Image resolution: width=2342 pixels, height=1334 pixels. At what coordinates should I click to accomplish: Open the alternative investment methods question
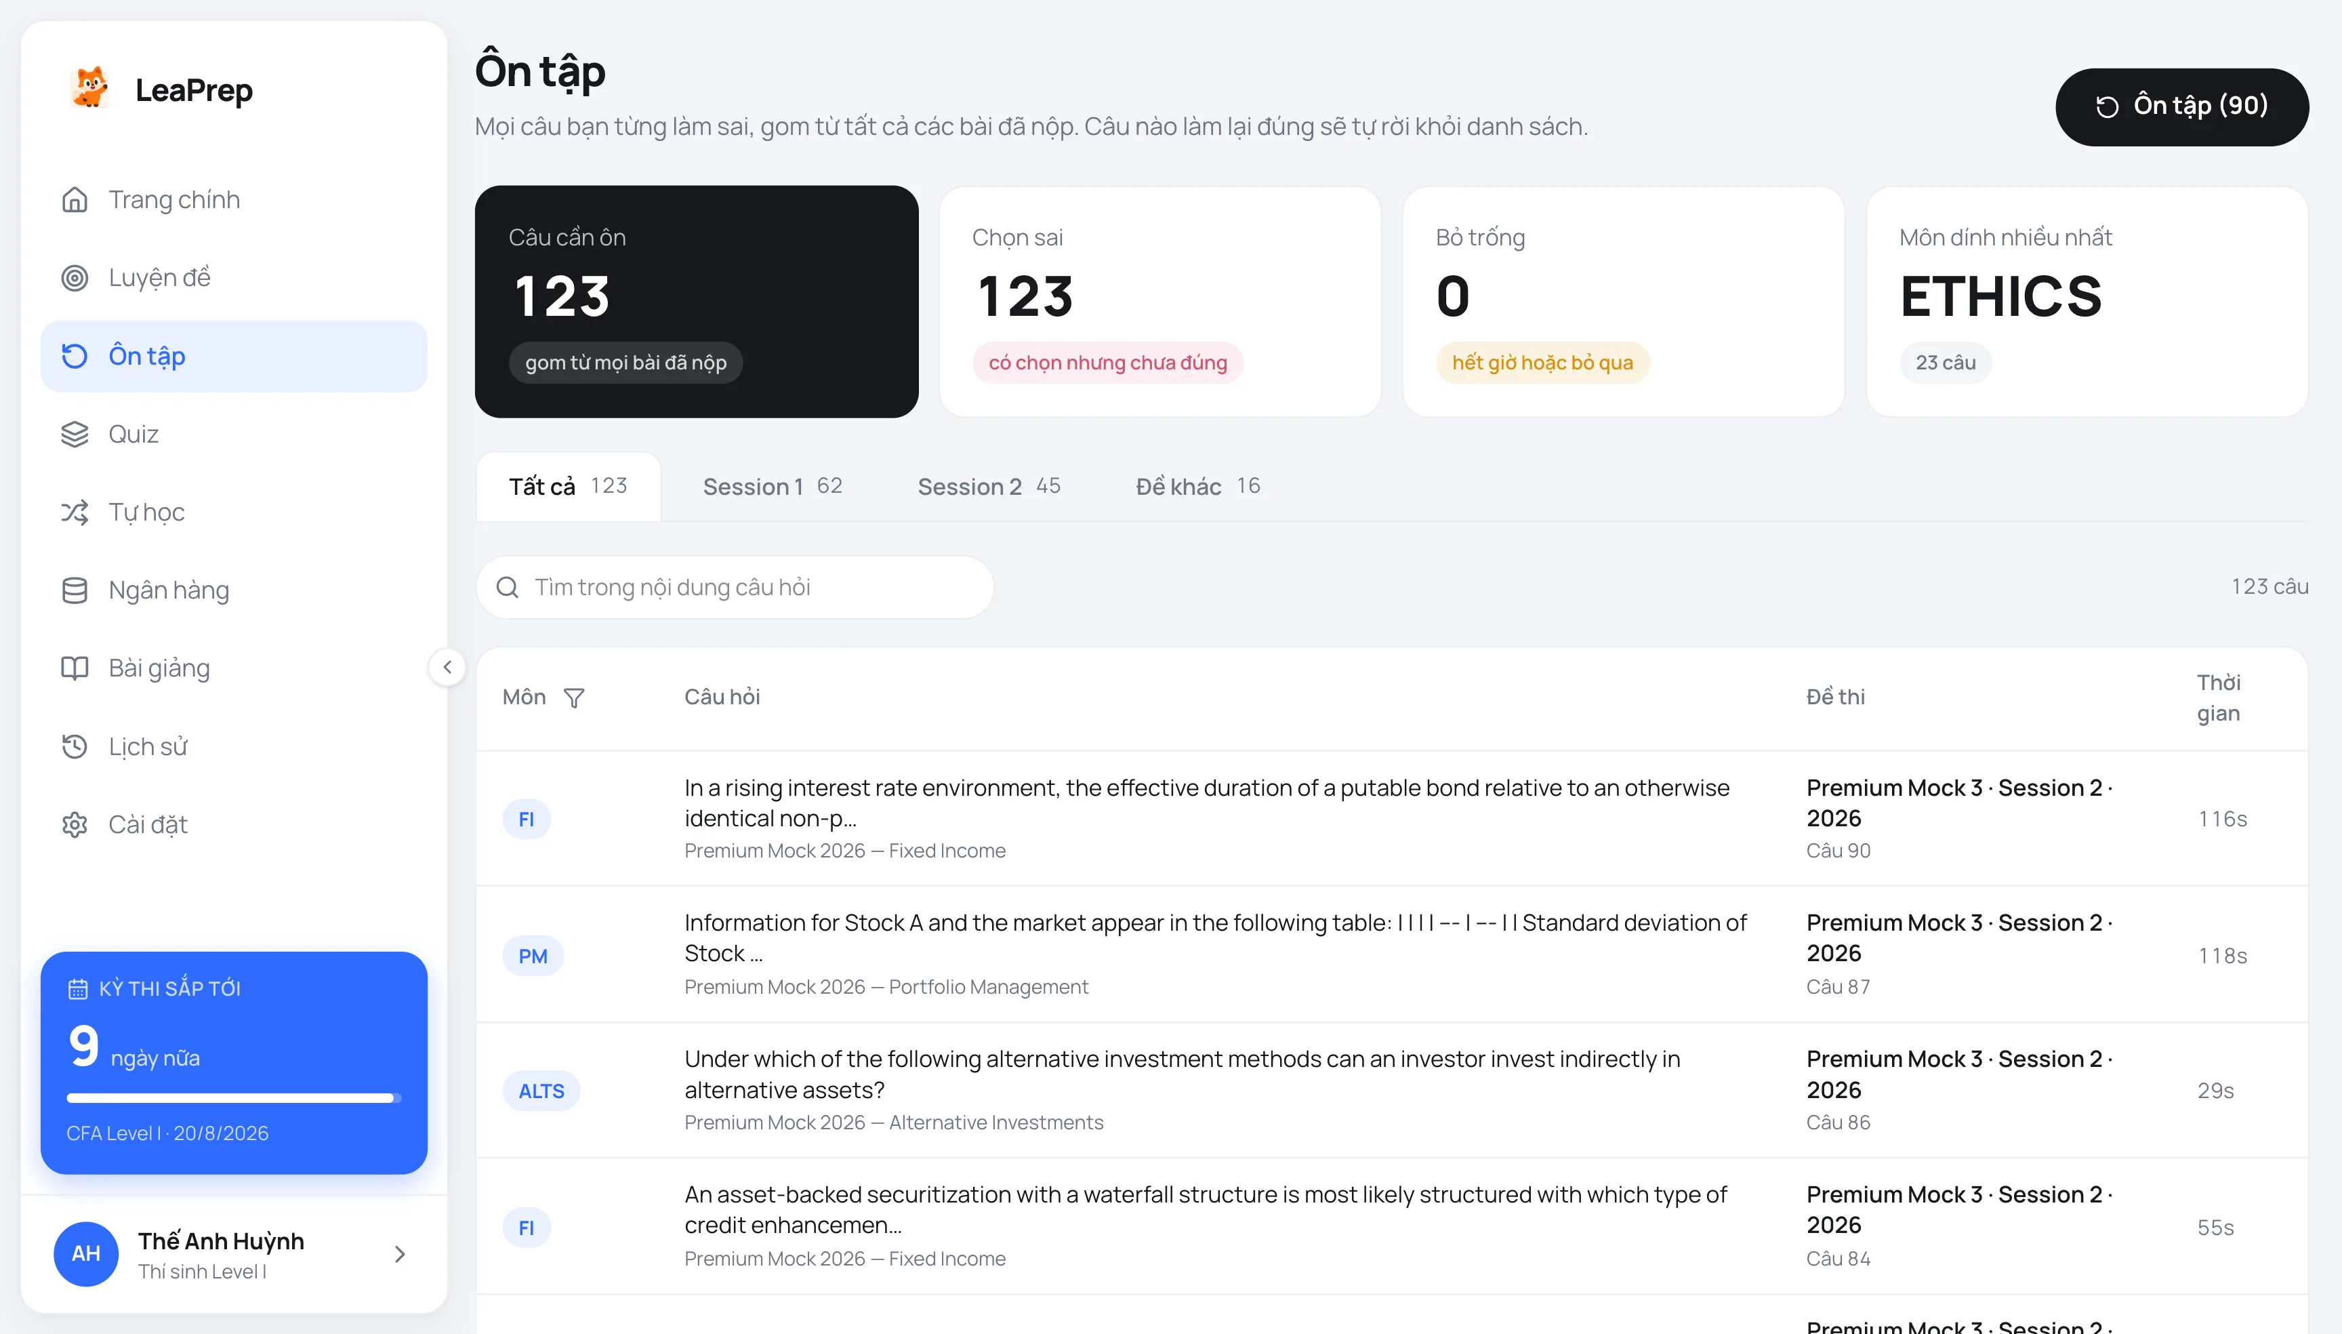tap(1391, 1090)
